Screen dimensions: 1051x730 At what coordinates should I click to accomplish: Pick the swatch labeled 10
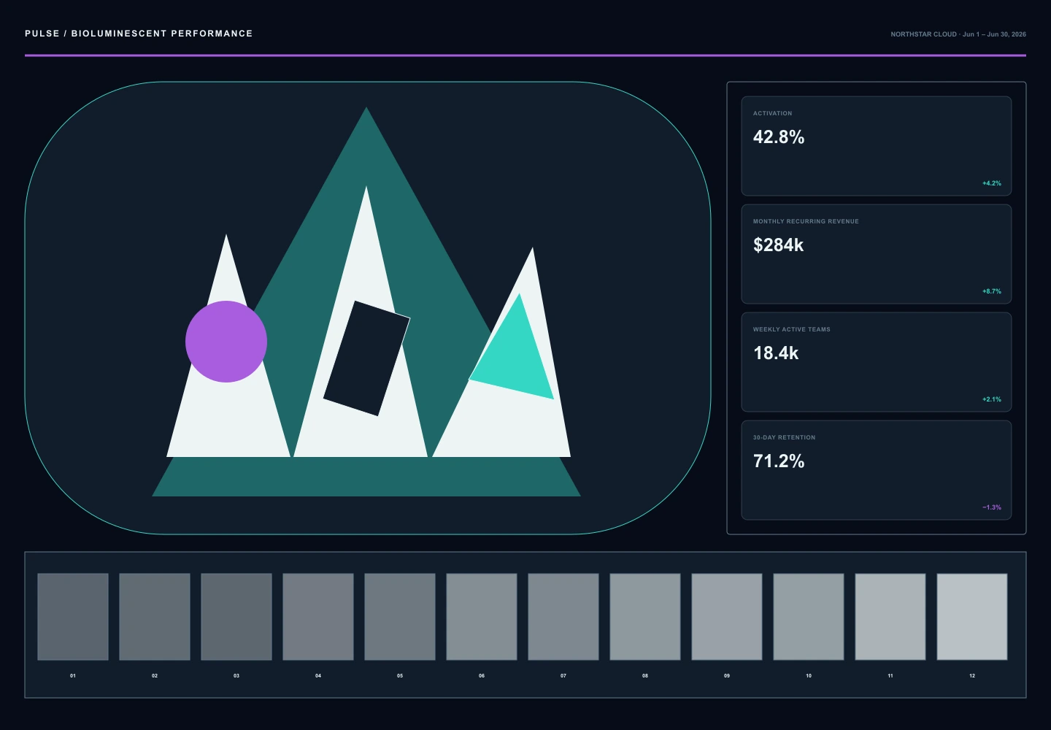(809, 617)
